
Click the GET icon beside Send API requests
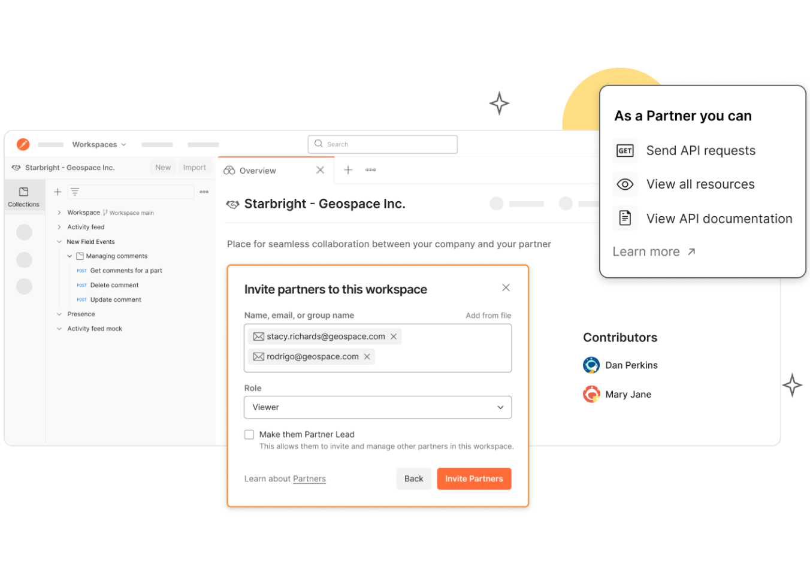click(x=625, y=150)
